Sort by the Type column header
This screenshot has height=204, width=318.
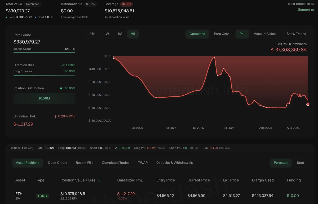coord(40,180)
